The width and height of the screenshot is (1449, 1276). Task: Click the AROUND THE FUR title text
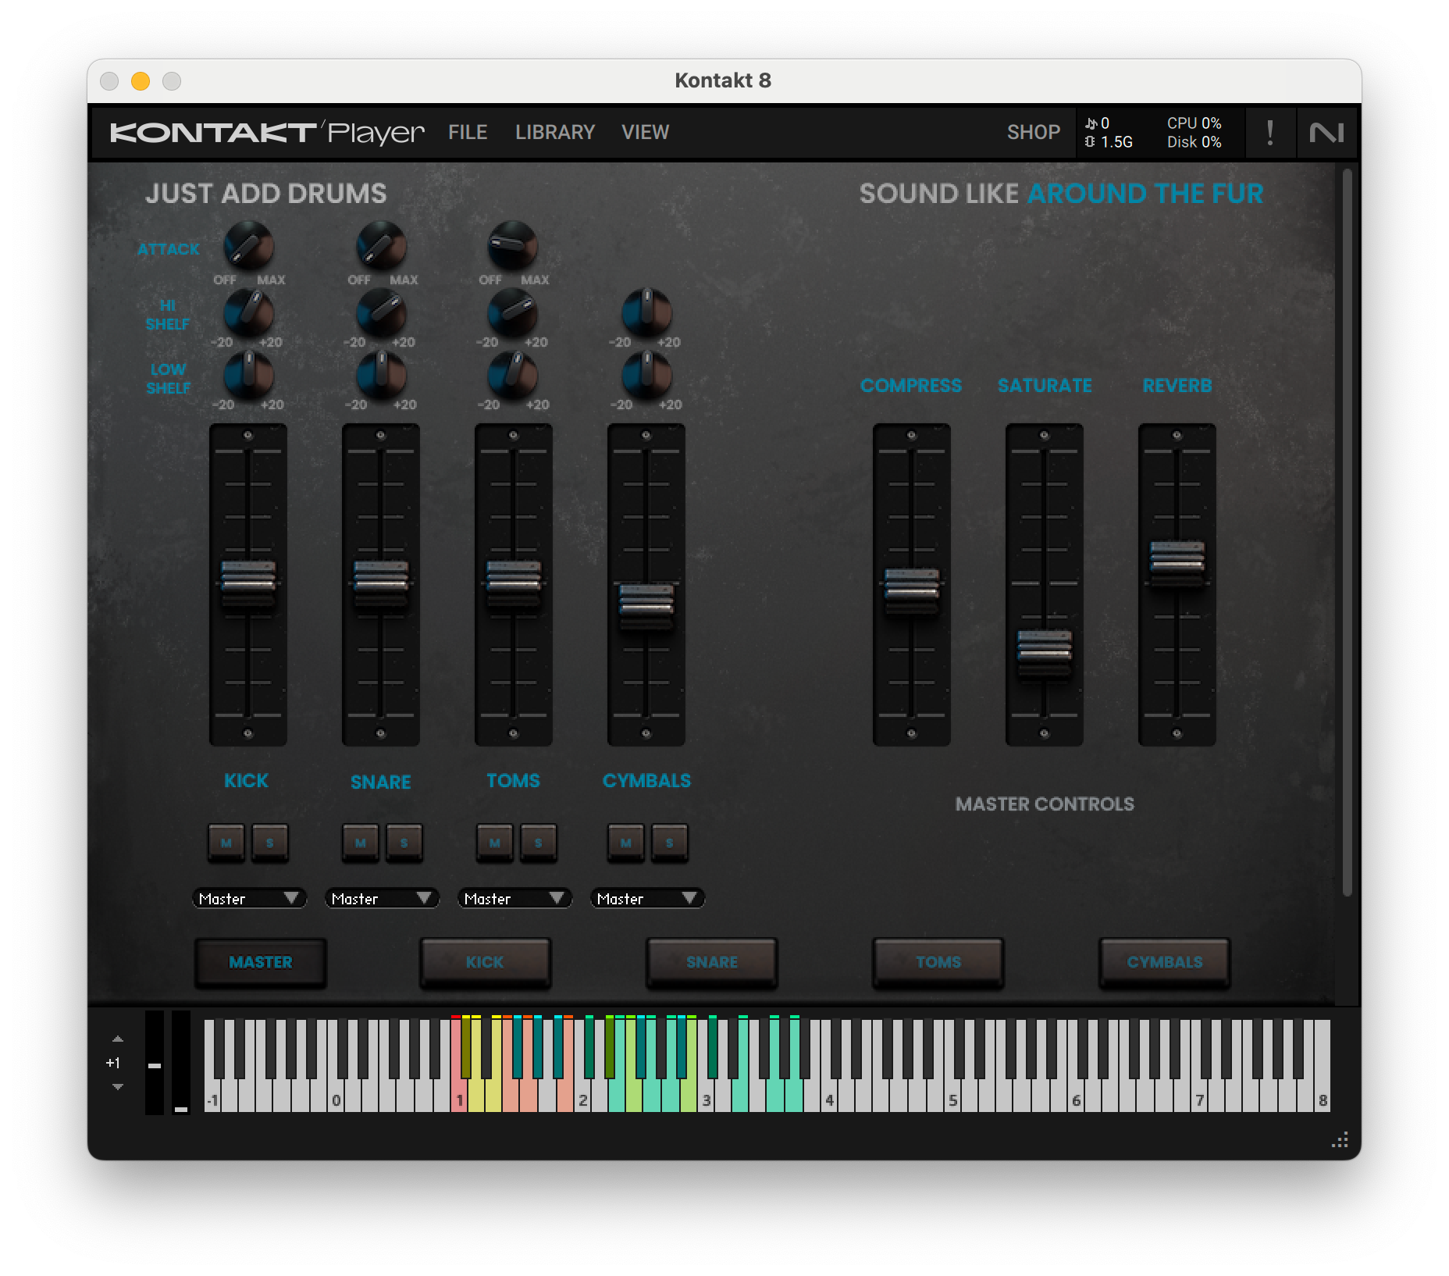1145,194
